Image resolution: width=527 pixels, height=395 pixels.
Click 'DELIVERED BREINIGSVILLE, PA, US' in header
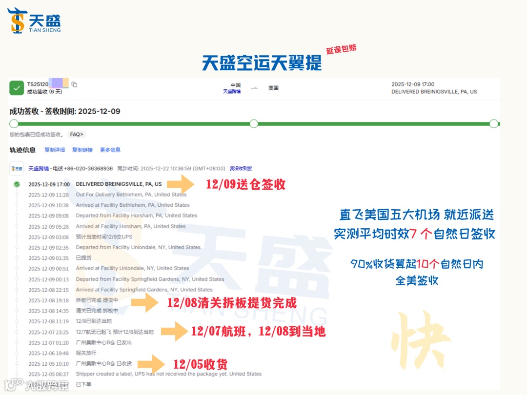[x=434, y=92]
